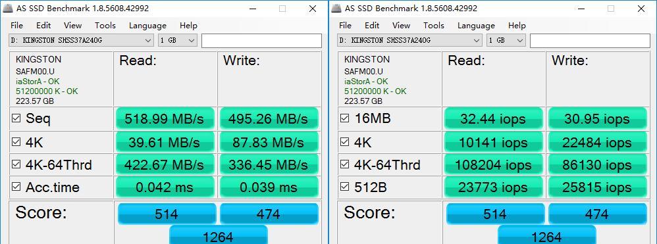Open the Tools menu in right window
The height and width of the screenshot is (244, 657).
[x=434, y=26]
